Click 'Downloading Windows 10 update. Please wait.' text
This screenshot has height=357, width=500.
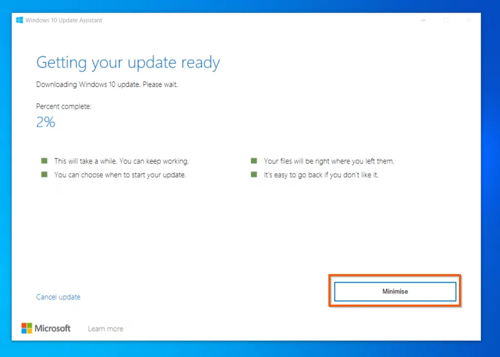(x=107, y=84)
